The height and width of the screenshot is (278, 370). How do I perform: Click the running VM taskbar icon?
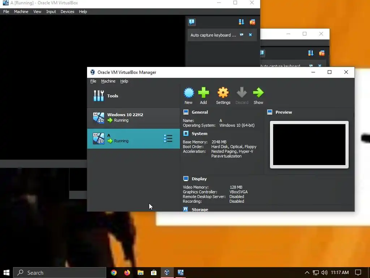click(181, 273)
